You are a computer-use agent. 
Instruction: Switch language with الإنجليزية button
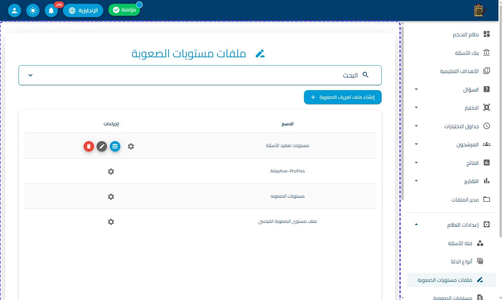click(83, 10)
